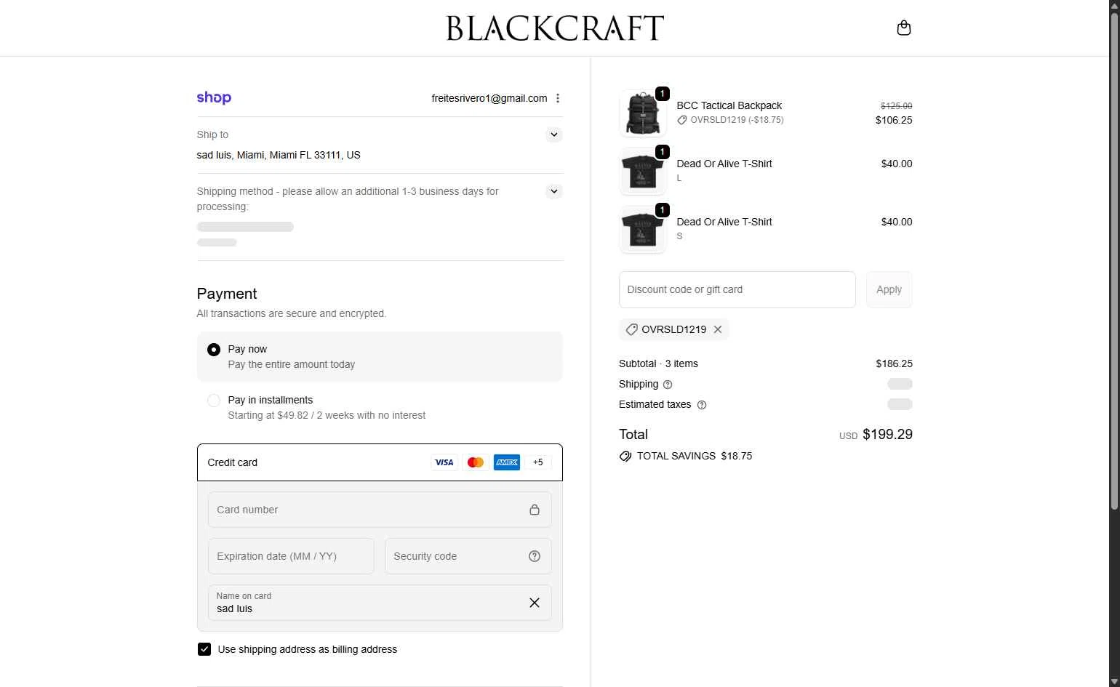The width and height of the screenshot is (1120, 687).
Task: Show the +5 more card types
Action: point(538,462)
